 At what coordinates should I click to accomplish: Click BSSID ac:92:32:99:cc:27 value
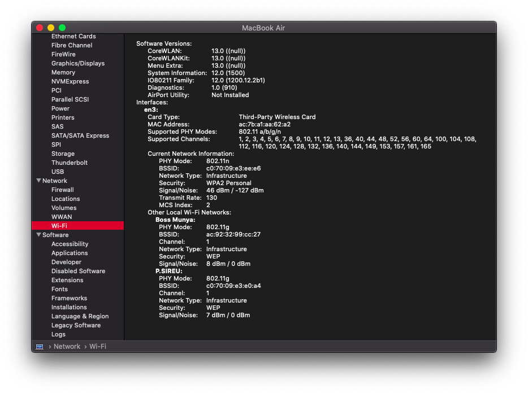click(233, 235)
